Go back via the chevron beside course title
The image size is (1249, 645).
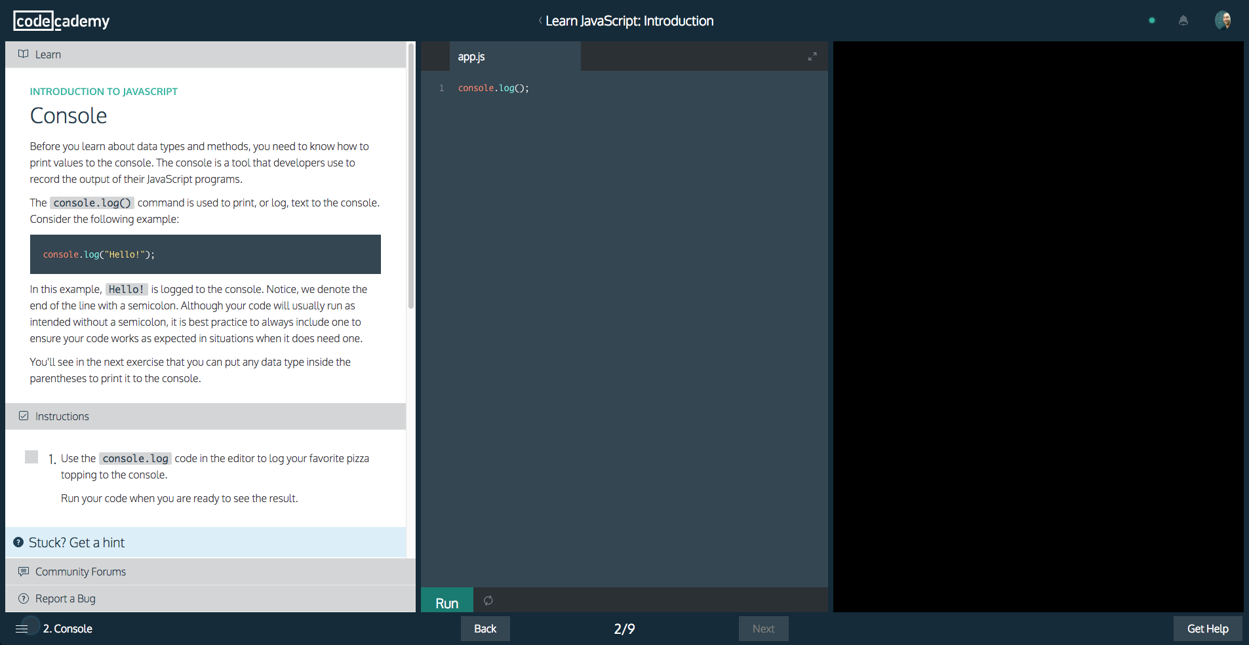[540, 20]
